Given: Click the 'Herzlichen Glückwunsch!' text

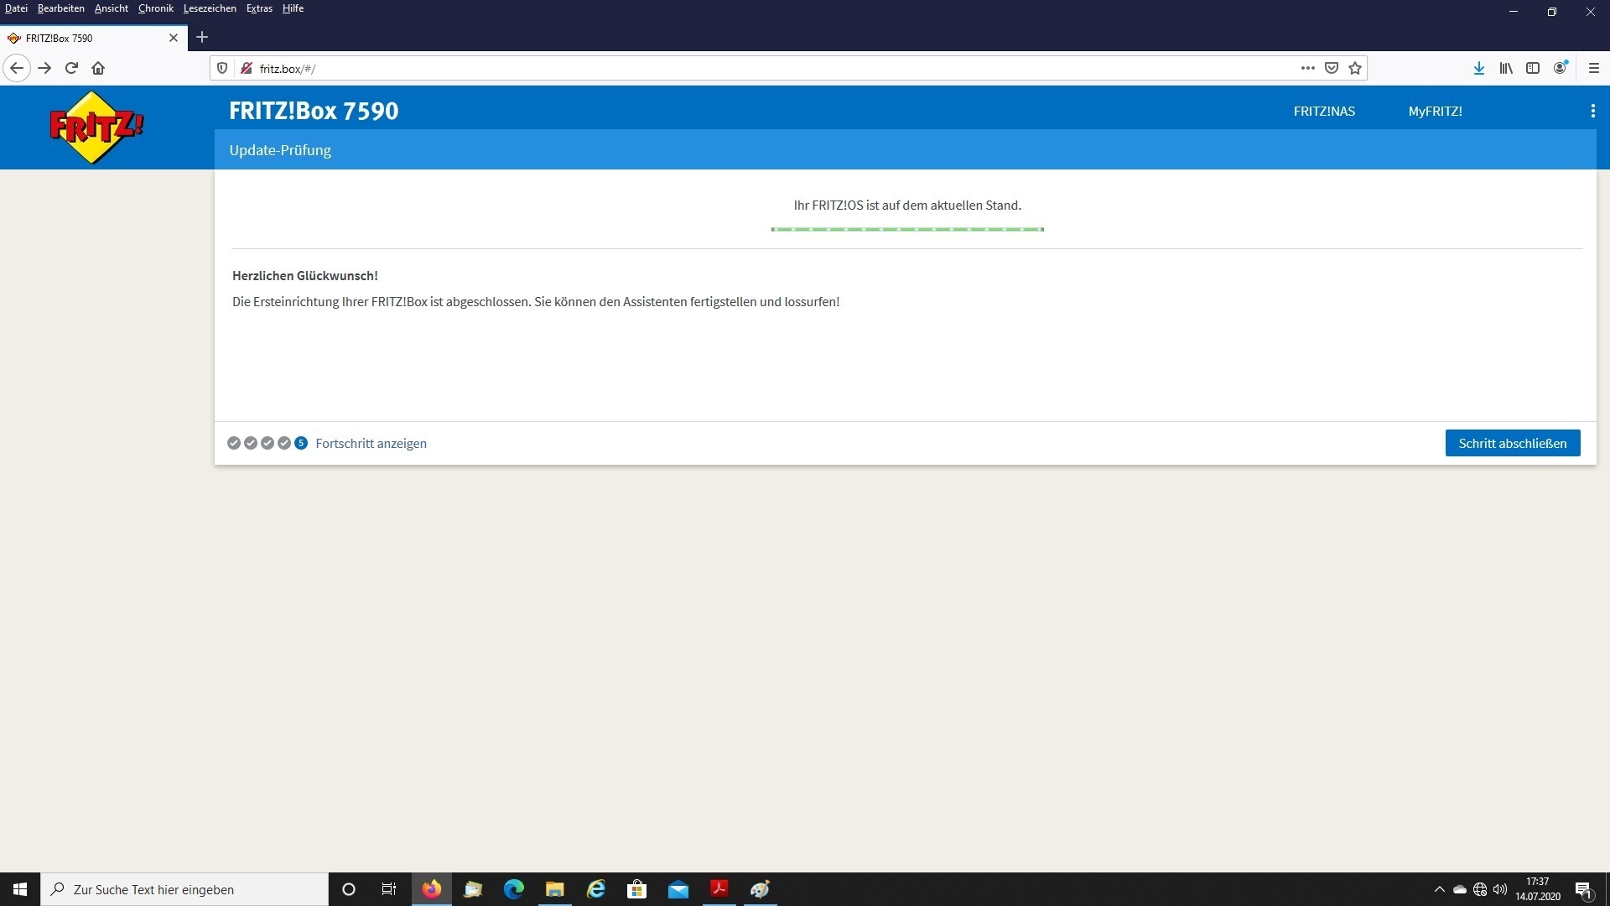Looking at the screenshot, I should 305,275.
